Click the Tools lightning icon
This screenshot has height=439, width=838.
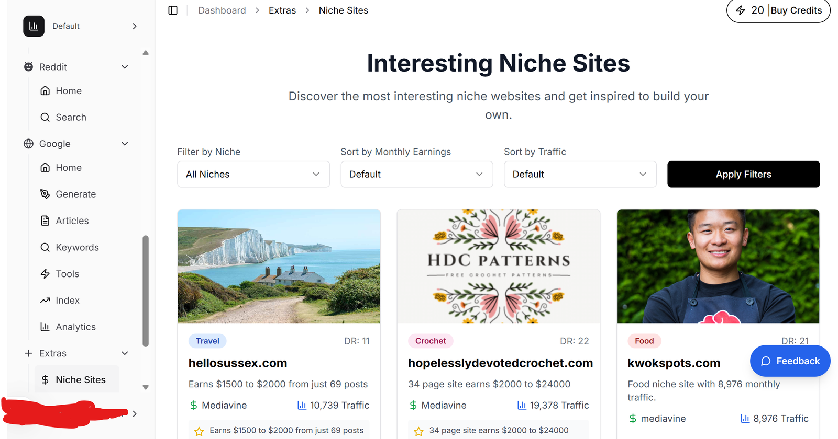point(46,274)
